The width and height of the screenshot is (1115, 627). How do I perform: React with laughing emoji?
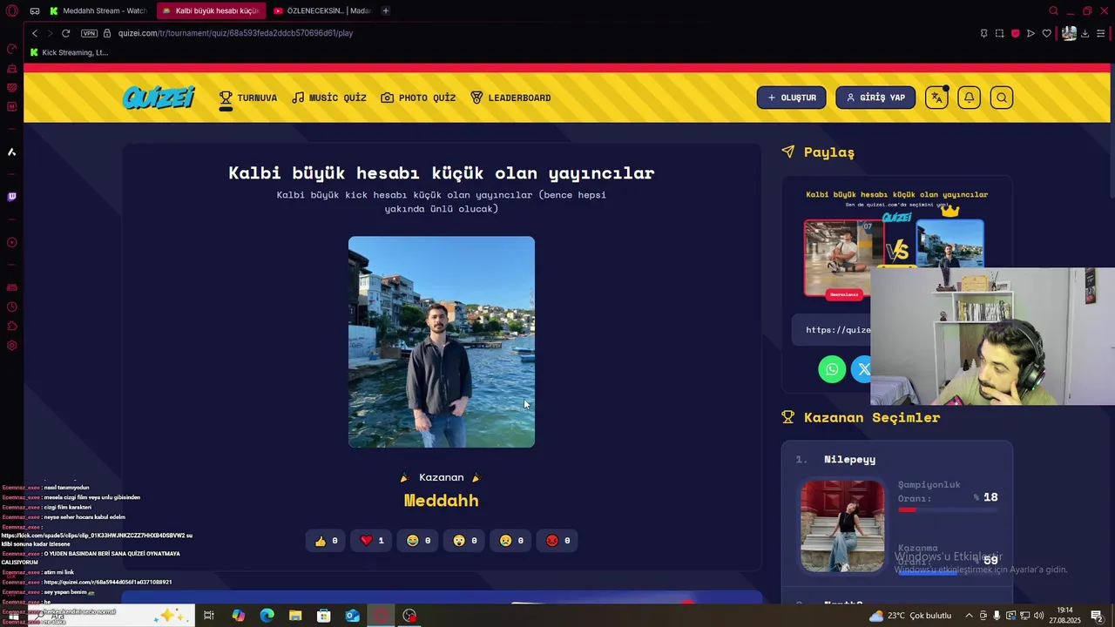pos(418,541)
